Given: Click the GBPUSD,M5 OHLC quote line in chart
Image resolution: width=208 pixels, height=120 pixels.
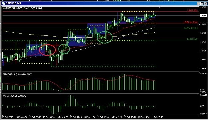Looking at the screenshot, I should click(22, 8).
